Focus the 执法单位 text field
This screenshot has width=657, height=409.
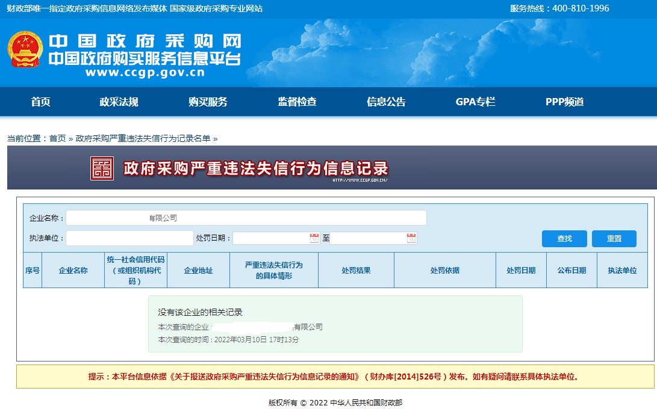click(129, 238)
